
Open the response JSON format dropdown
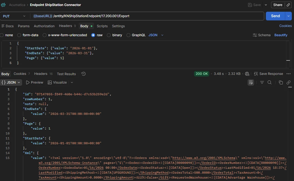[11, 82]
